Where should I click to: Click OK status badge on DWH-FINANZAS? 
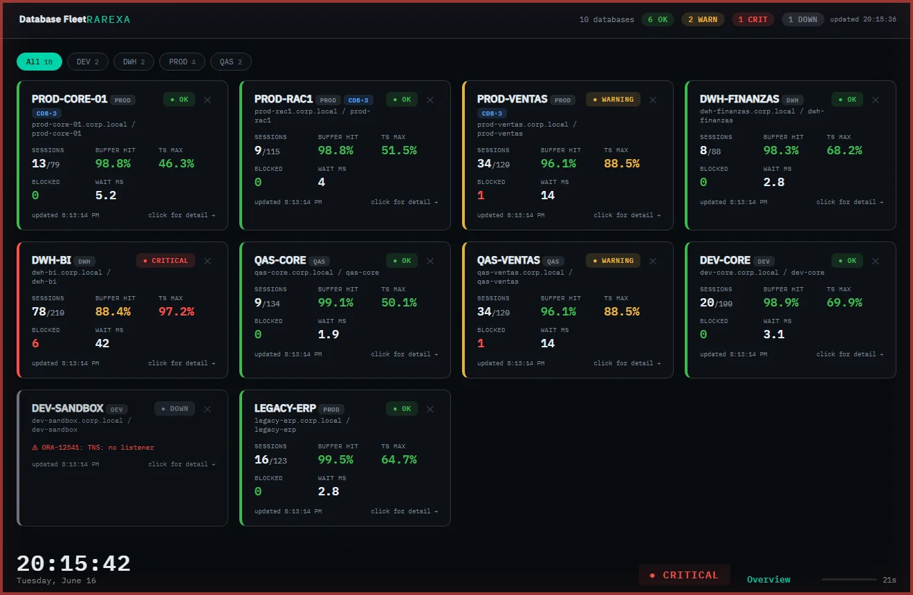click(x=847, y=100)
